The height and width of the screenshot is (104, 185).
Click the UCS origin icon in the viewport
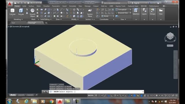pyautogui.click(x=37, y=61)
